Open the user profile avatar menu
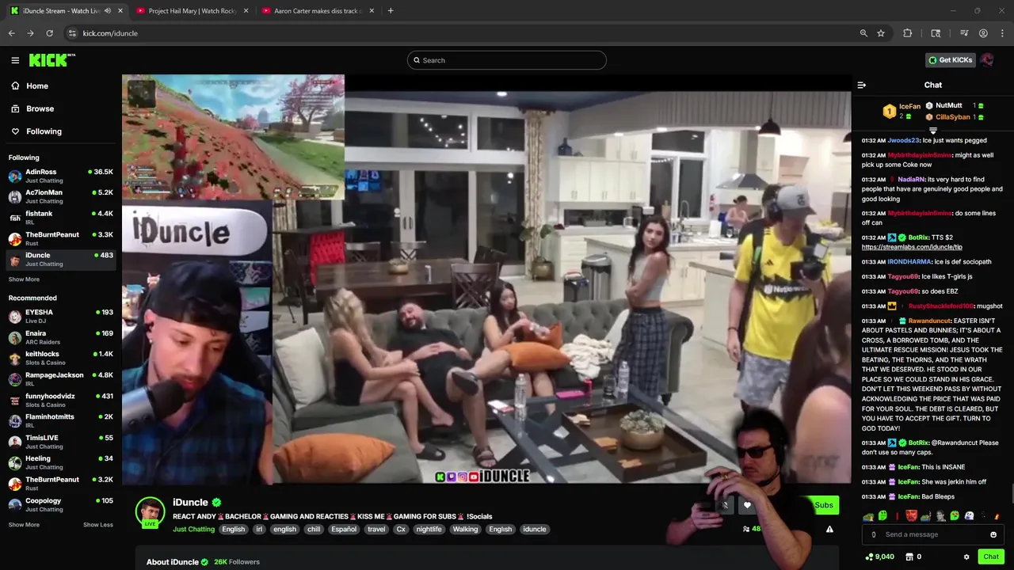The image size is (1014, 570). [987, 60]
